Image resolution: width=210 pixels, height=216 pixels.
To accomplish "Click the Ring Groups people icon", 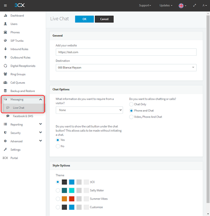I will [x=5, y=74].
